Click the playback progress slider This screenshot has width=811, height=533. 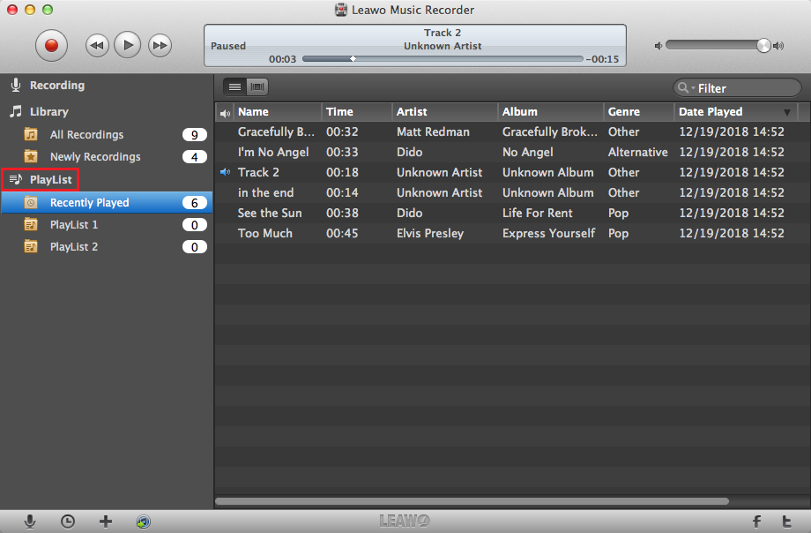tap(443, 59)
